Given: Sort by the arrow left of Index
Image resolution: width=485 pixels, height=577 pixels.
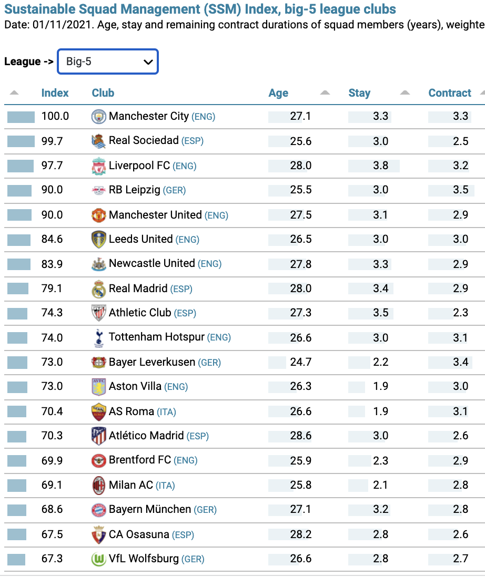Looking at the screenshot, I should click(x=14, y=92).
